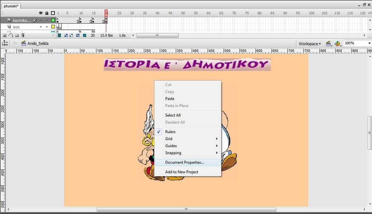Toggle visibility dot of ixos layer
This screenshot has height=214, width=372.
[x=41, y=27]
